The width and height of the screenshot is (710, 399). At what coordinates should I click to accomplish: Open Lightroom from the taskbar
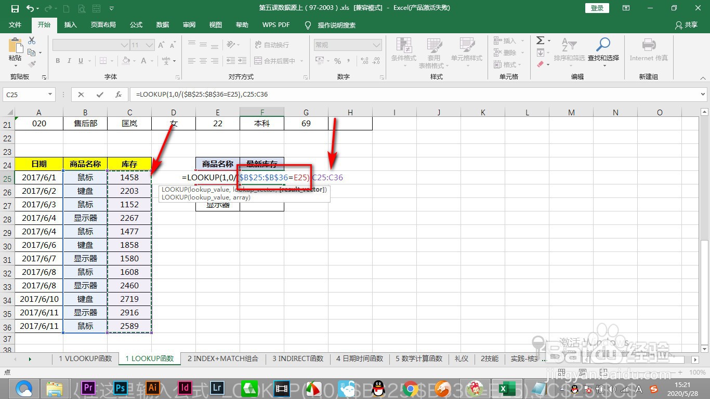pyautogui.click(x=217, y=388)
